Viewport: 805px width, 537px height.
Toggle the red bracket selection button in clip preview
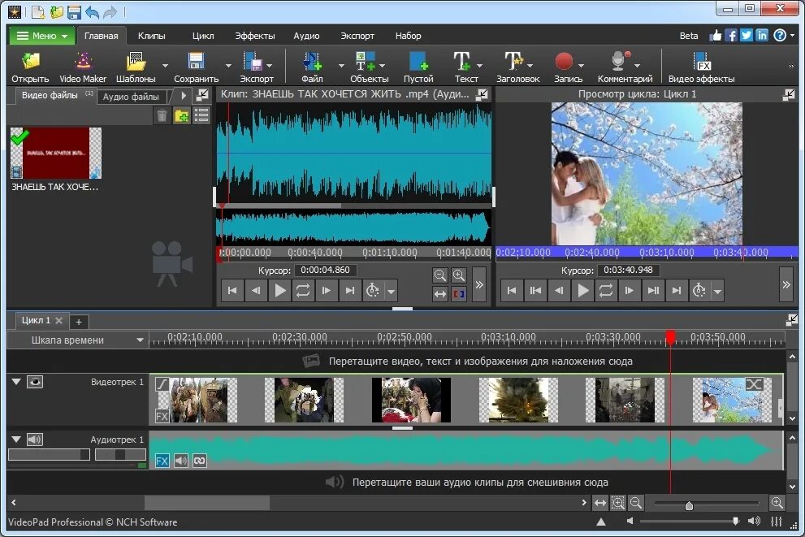(x=459, y=294)
